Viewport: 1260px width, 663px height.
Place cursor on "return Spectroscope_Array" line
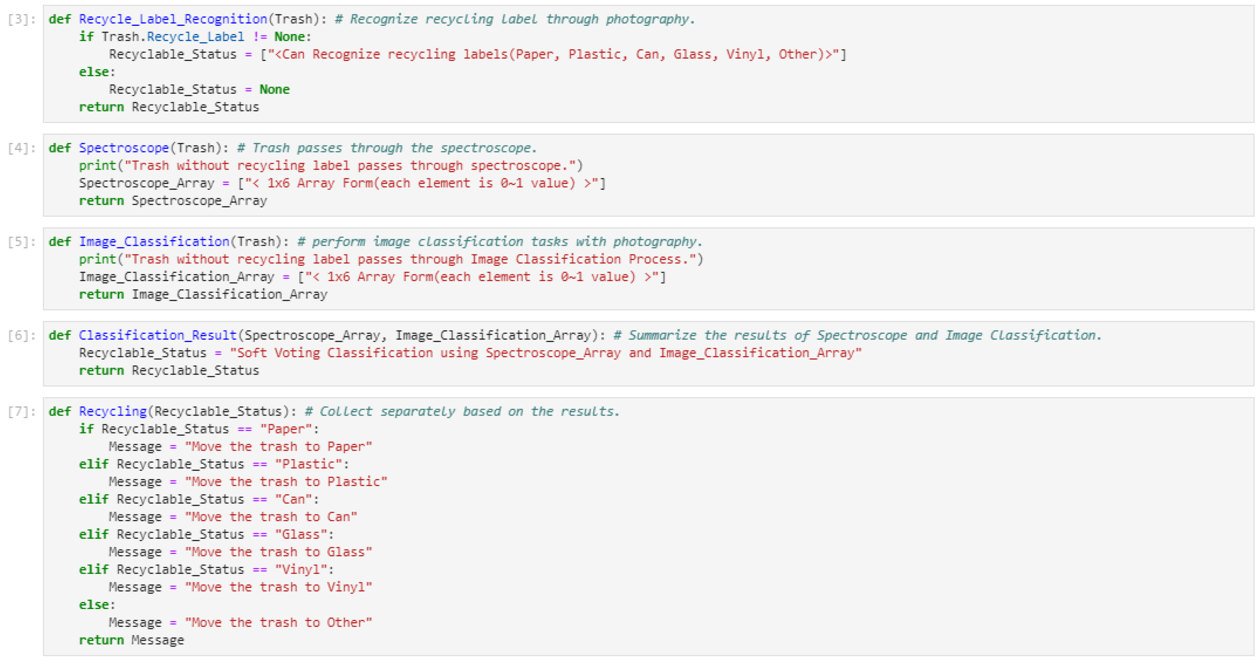coord(173,201)
